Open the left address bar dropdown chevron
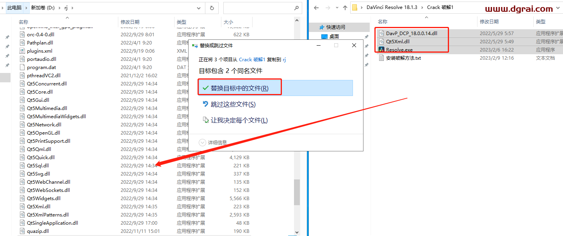 pyautogui.click(x=198, y=8)
